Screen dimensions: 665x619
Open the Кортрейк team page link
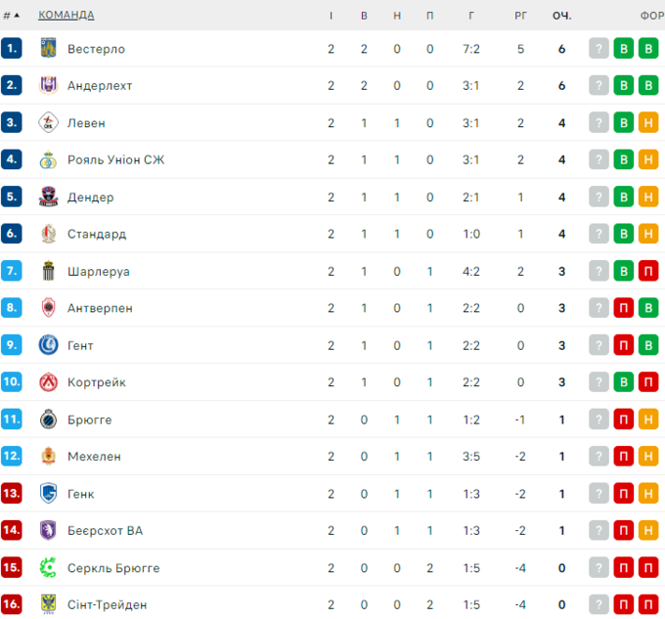pyautogui.click(x=97, y=382)
